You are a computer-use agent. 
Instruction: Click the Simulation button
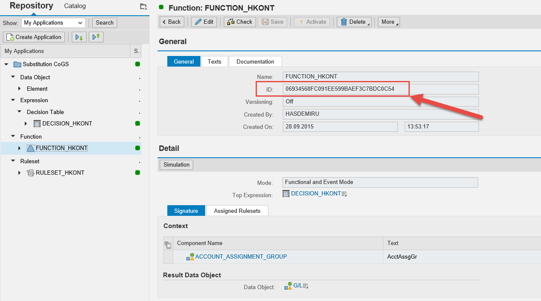pos(176,164)
